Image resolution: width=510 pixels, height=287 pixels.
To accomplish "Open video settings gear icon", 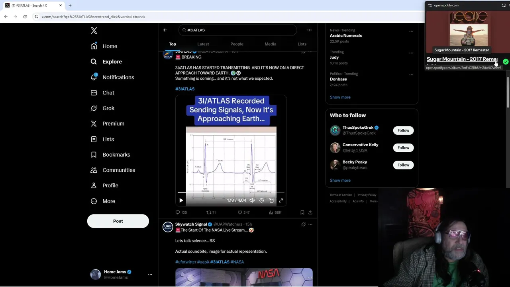I will click(x=261, y=201).
